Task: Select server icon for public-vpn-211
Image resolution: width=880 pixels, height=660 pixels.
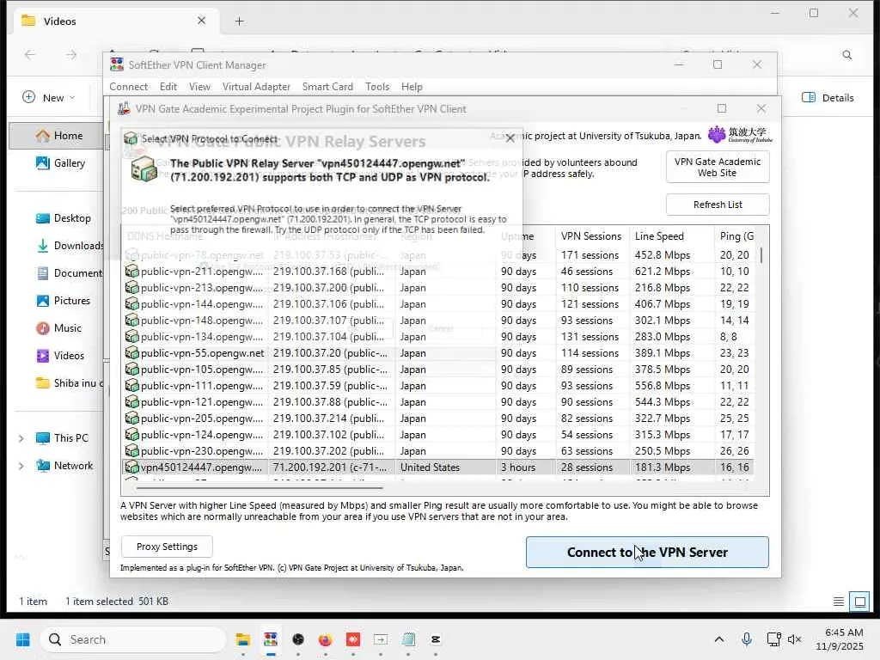Action: (x=131, y=271)
